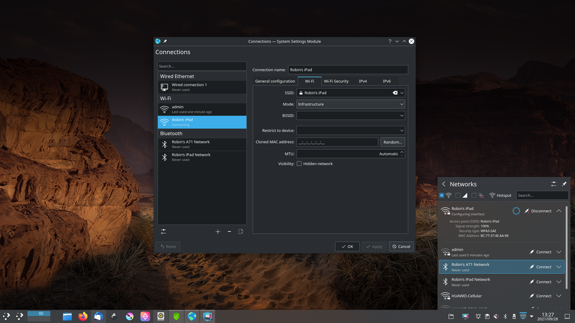Open the notifications bell in system tray
Image resolution: width=575 pixels, height=323 pixels.
pyautogui.click(x=478, y=316)
